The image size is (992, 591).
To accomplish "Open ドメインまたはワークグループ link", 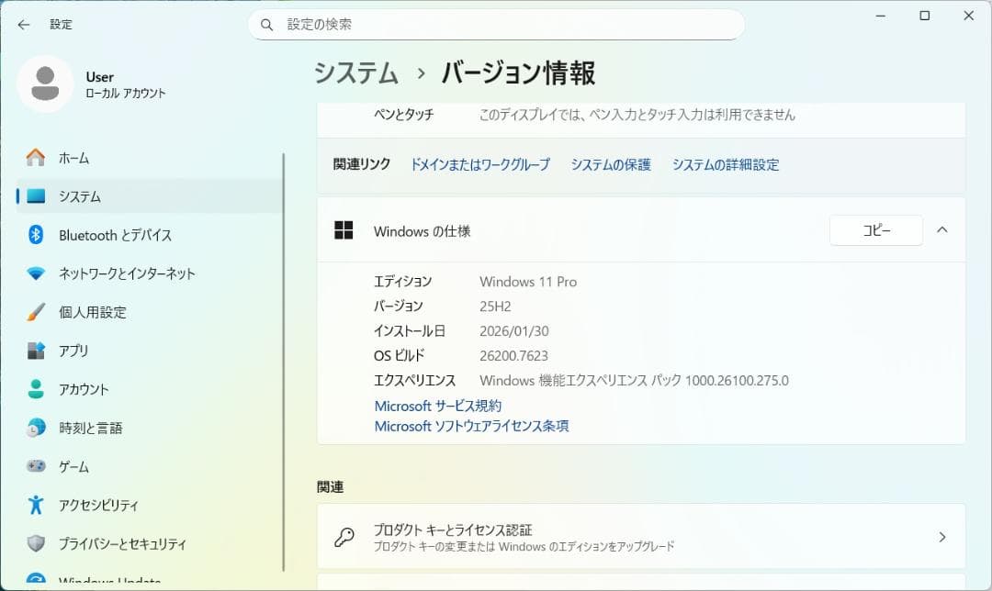I will [480, 164].
